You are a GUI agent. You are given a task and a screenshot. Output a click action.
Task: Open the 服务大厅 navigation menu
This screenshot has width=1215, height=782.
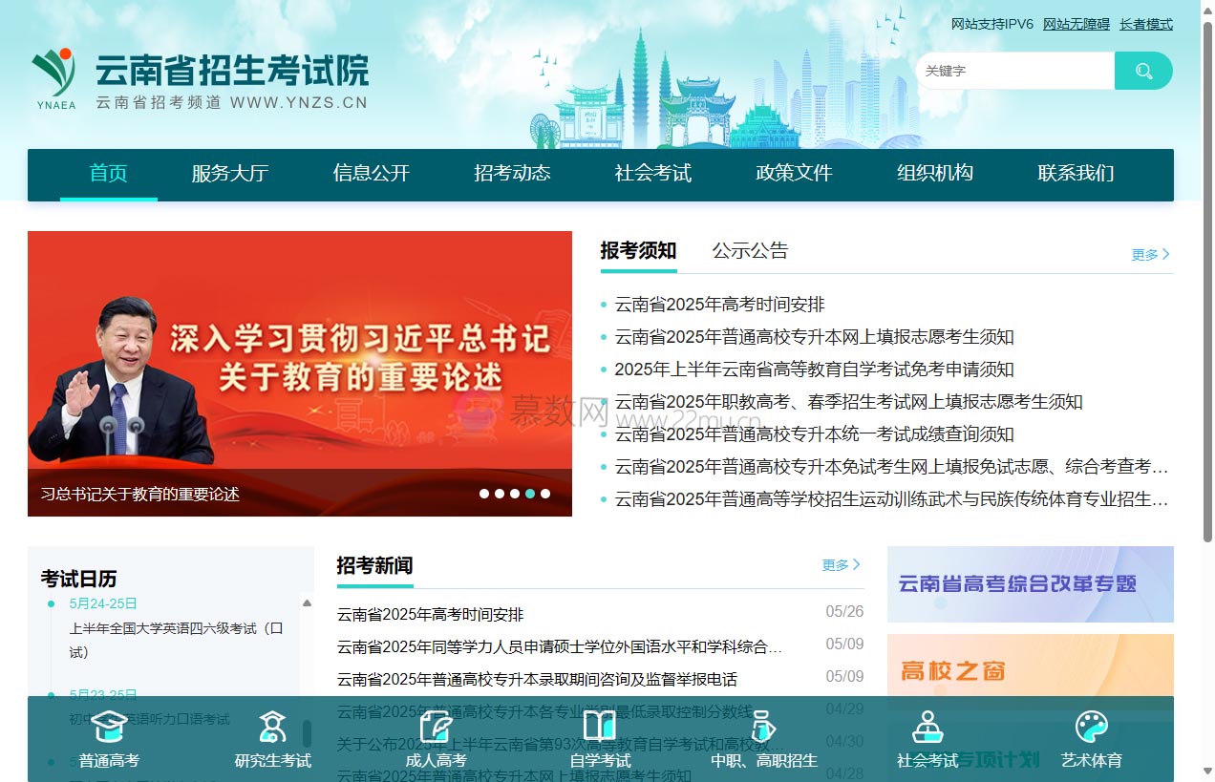pos(230,175)
